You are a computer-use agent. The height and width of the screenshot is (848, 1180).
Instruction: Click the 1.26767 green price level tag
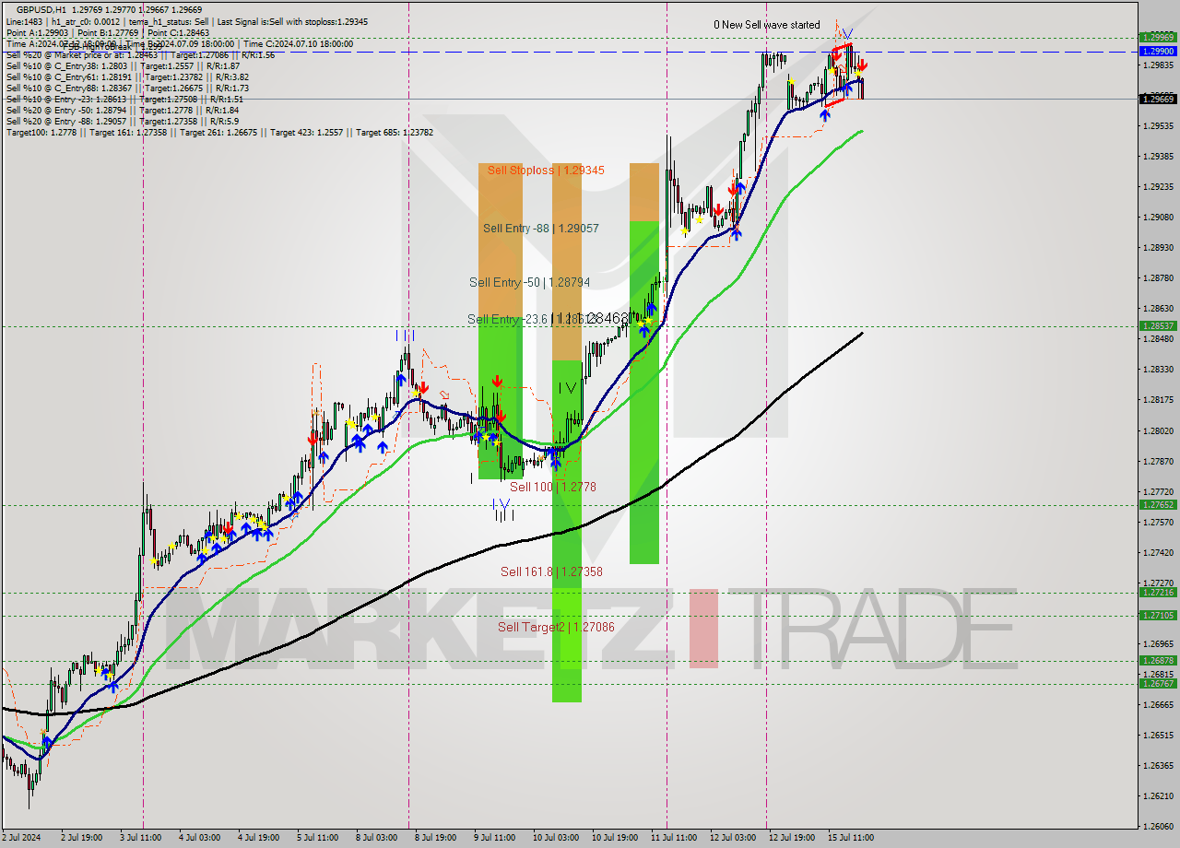pyautogui.click(x=1158, y=683)
